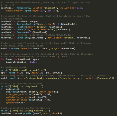
Task: Click the "# left off" comment line
Action: (x=7, y=5)
